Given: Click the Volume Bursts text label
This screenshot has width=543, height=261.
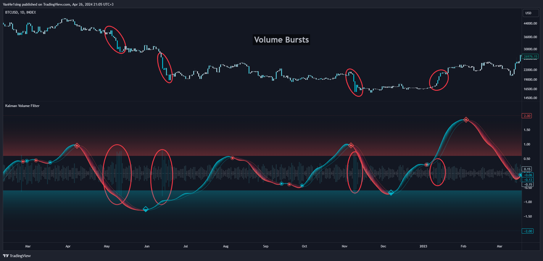Looking at the screenshot, I should click(x=281, y=40).
